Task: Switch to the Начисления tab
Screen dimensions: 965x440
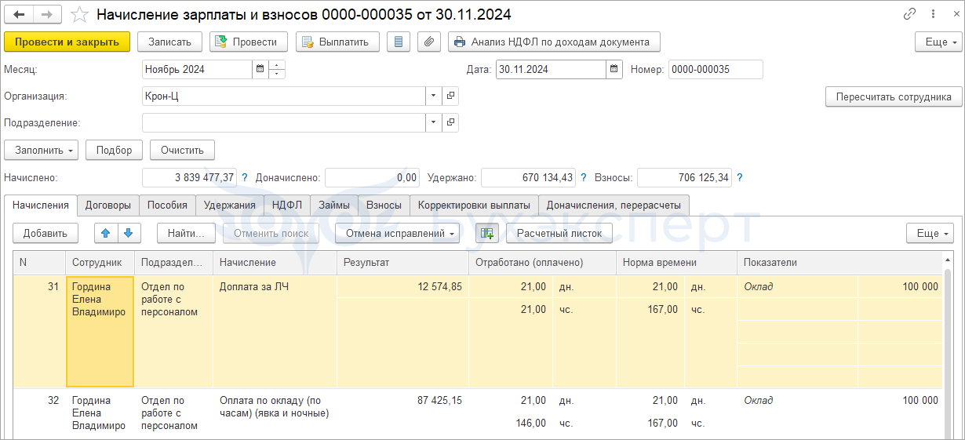Action: [41, 205]
